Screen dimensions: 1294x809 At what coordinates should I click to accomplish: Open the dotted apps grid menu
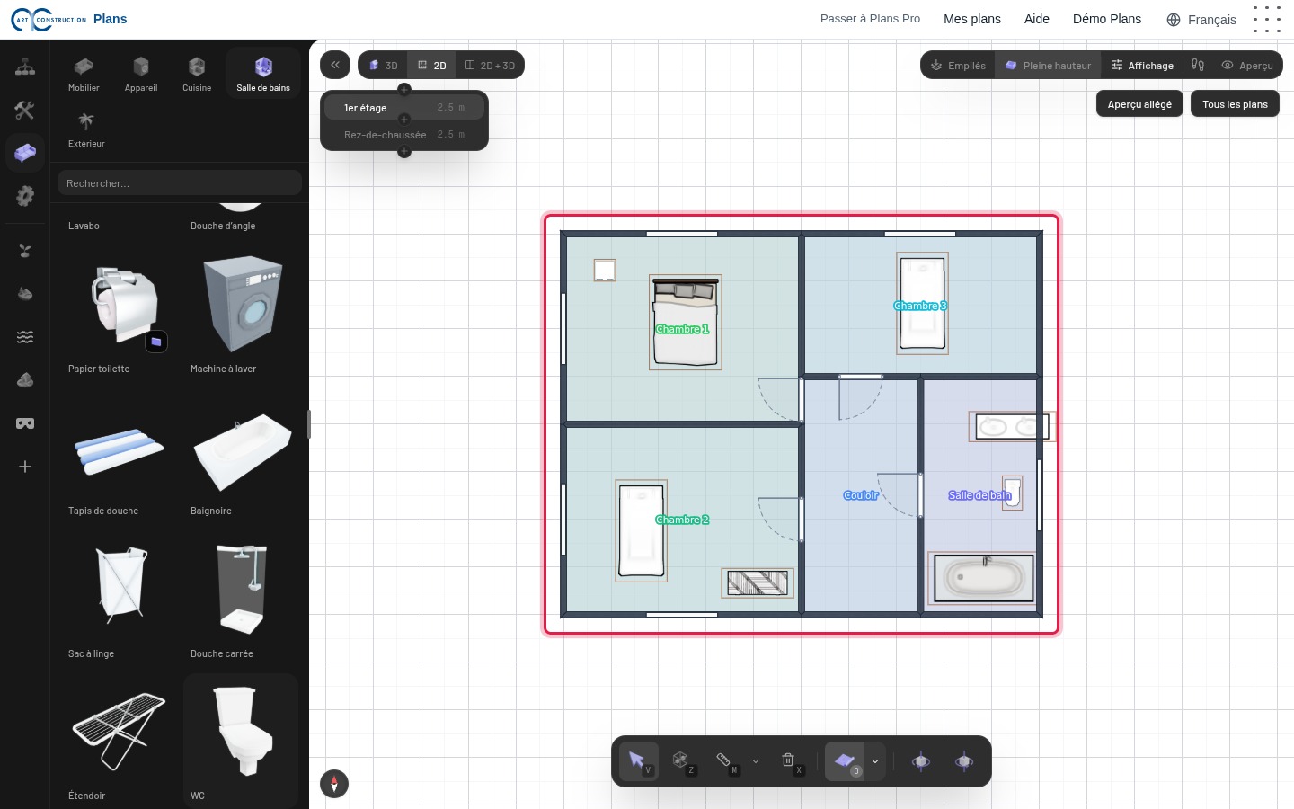click(1267, 20)
